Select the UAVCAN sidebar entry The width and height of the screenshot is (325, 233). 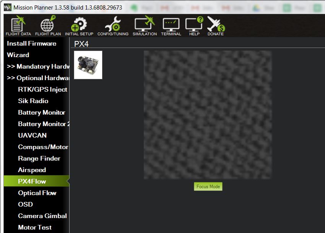[x=32, y=135]
